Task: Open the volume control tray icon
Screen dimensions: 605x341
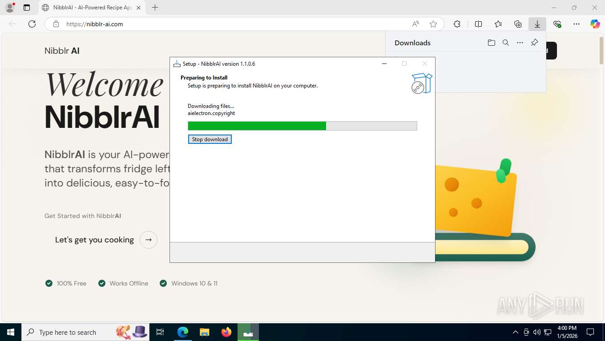Action: [537, 332]
